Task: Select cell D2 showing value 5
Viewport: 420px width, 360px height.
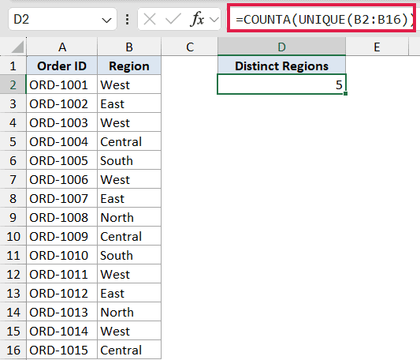Action: [282, 84]
